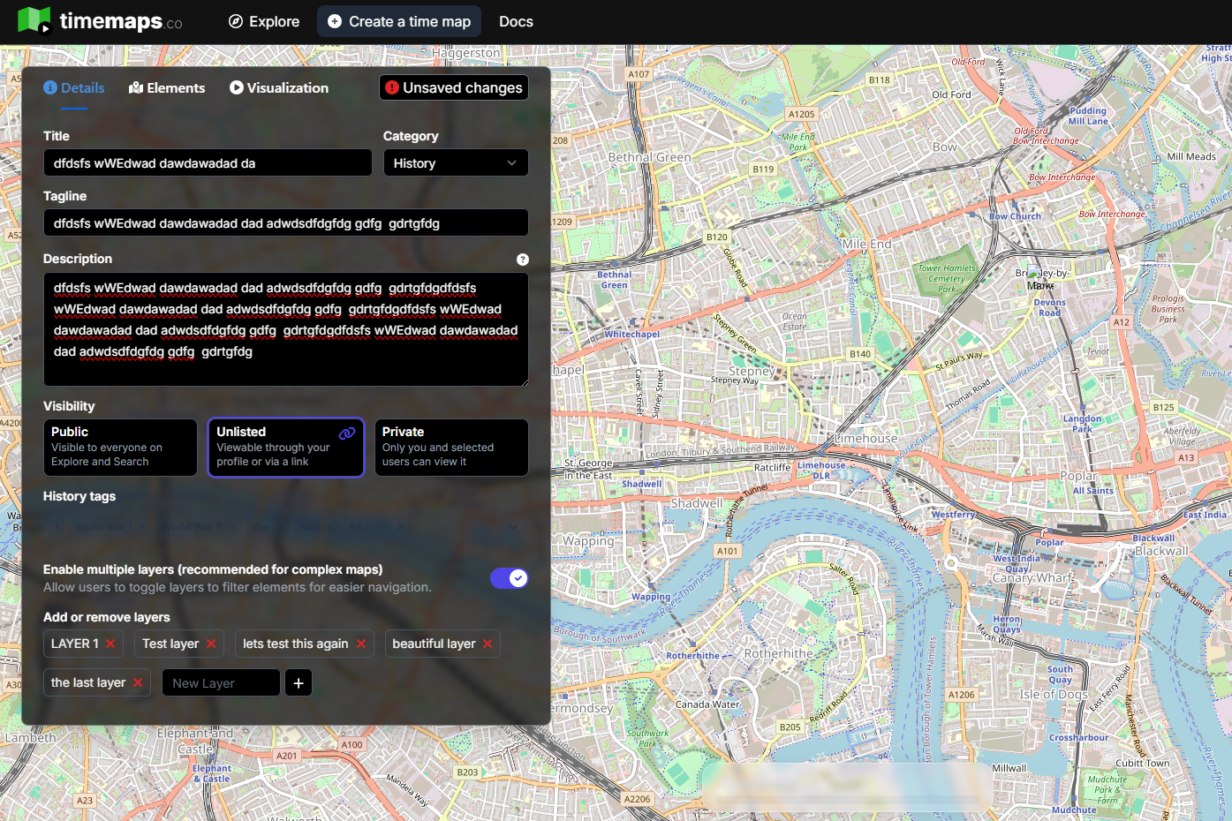The width and height of the screenshot is (1232, 821).
Task: Click inside the New Layer input field
Action: 220,682
